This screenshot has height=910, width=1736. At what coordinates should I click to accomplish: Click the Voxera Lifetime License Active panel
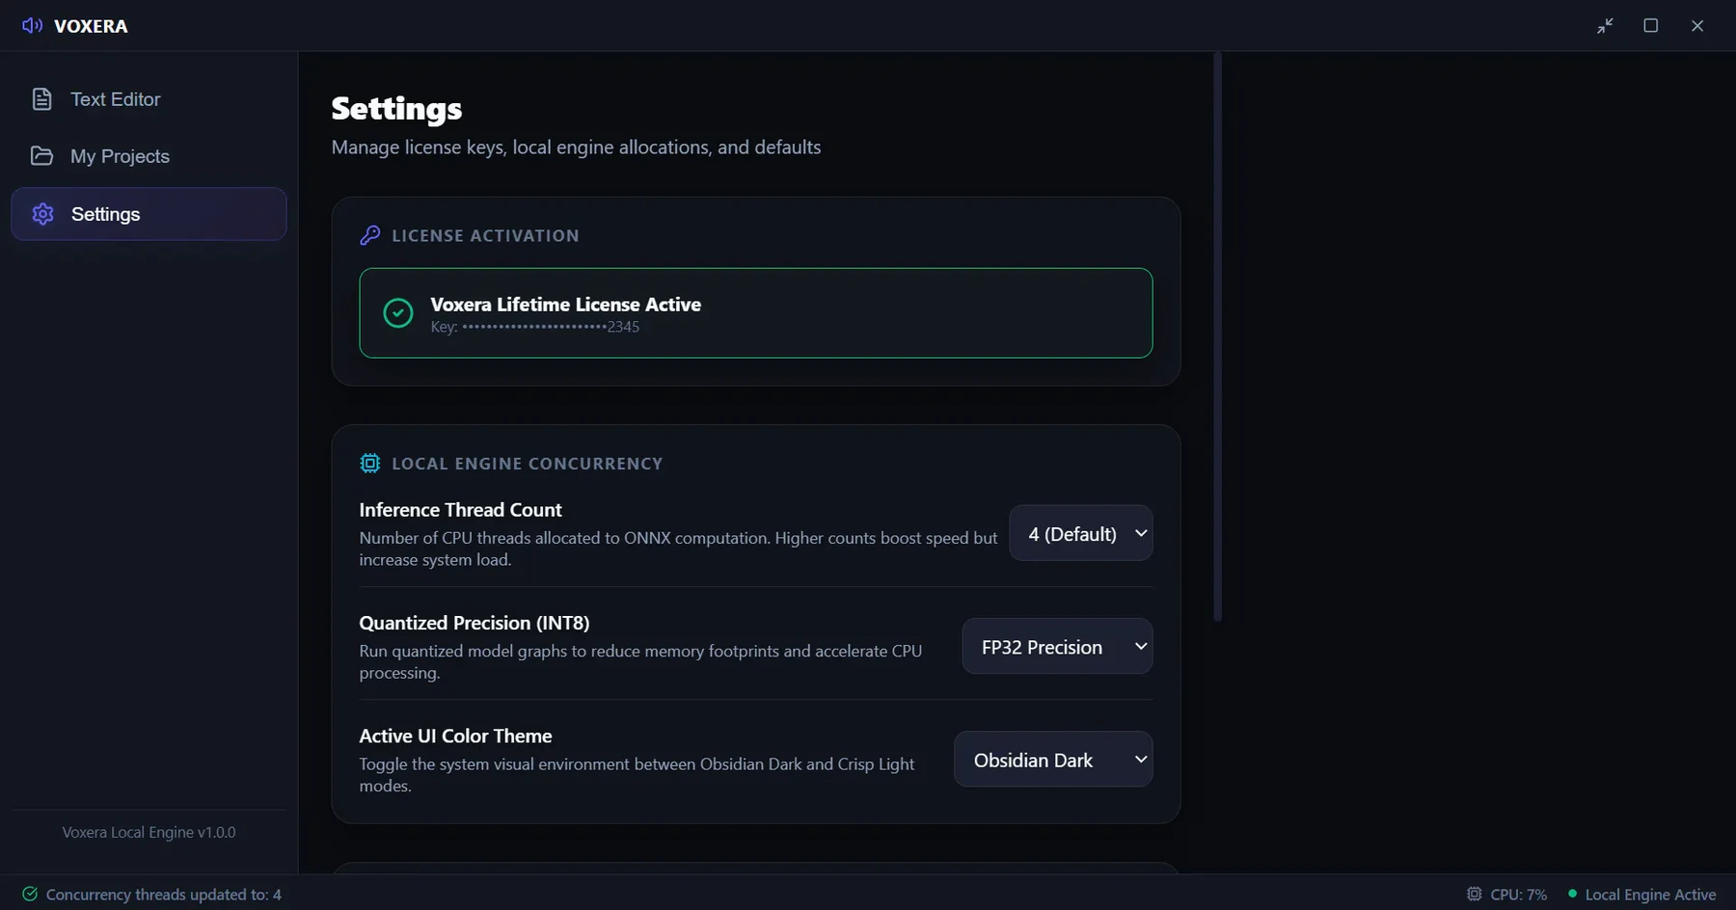[x=756, y=313]
